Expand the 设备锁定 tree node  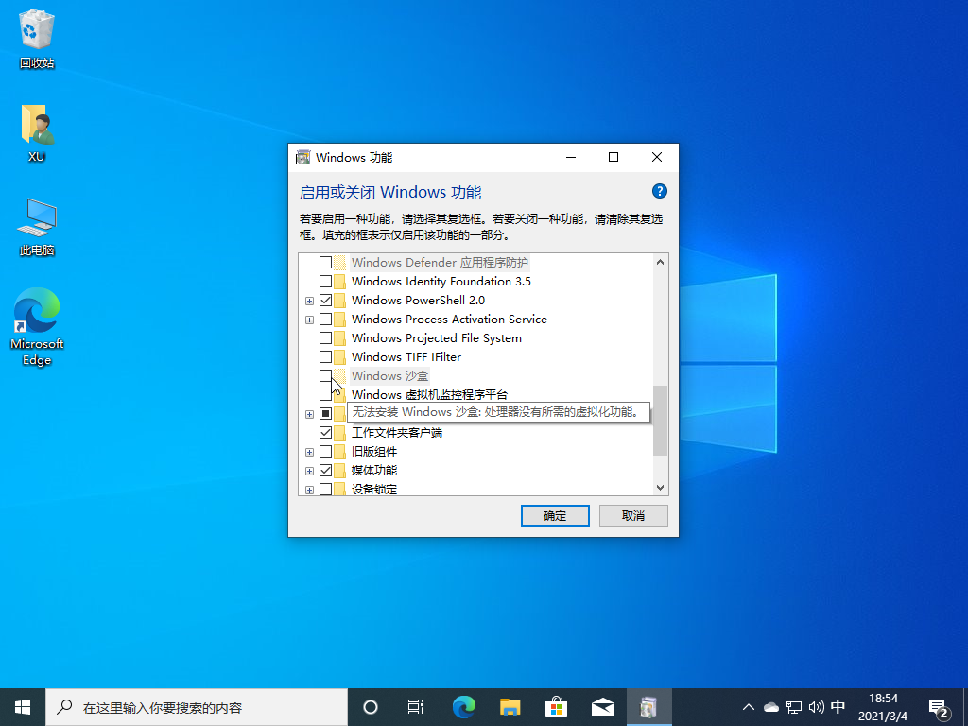309,491
